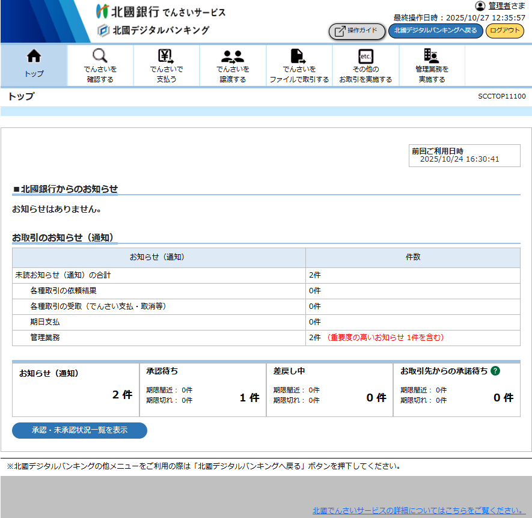The image size is (532, 518).
Task: Select その他のお取引を実施する from the navigation
Action: [x=365, y=65]
